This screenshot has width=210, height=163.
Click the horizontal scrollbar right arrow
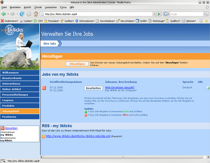click(208, 157)
